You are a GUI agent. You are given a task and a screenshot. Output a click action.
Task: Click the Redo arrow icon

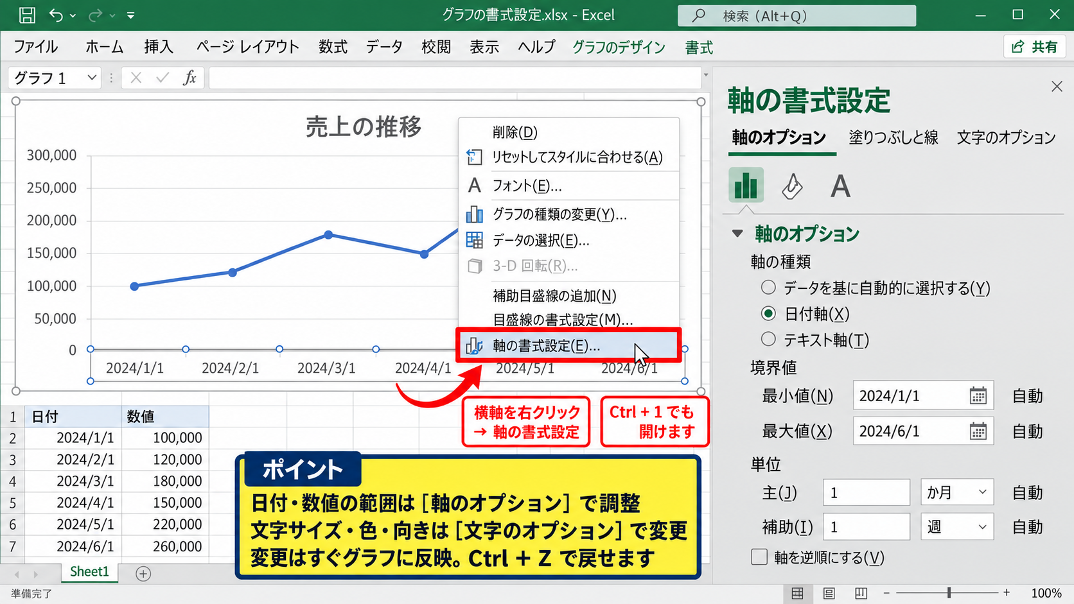pyautogui.click(x=95, y=15)
